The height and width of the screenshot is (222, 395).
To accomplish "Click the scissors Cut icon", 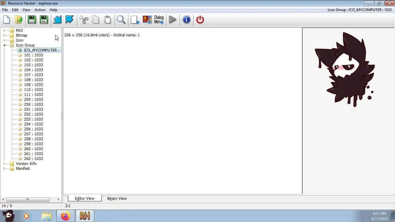I will (x=83, y=20).
